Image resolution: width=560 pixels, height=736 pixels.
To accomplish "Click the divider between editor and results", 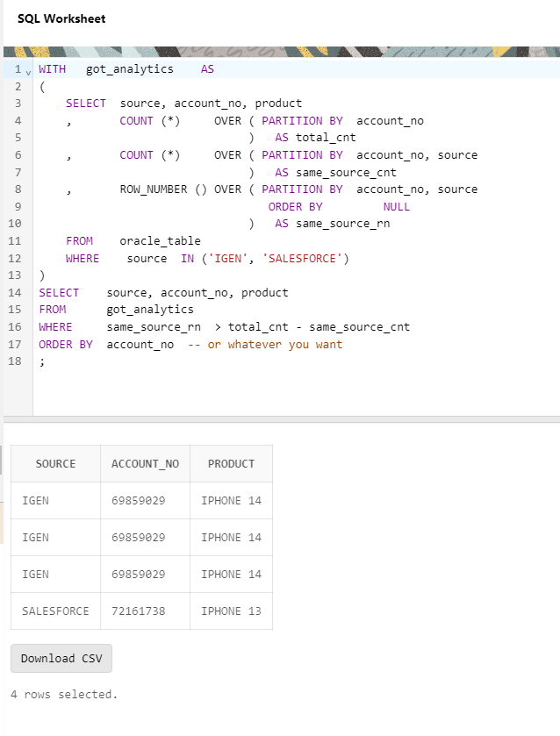I will tap(280, 418).
